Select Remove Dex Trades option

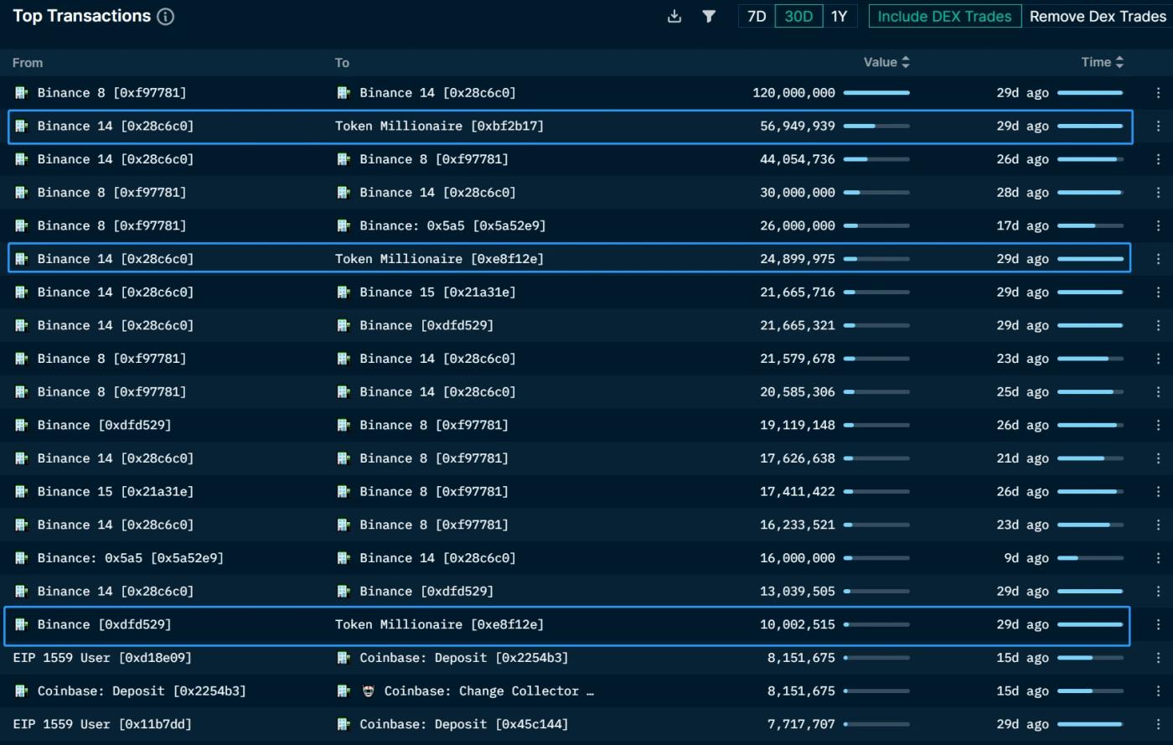click(1097, 16)
